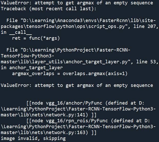Click the second ValueError message line

tap(77, 85)
